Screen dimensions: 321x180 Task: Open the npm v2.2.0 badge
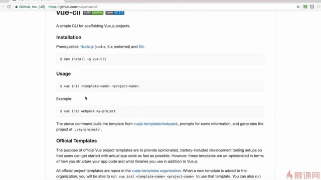click(x=115, y=12)
